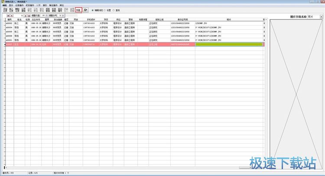Click the 照片 column header
Viewport: 325px width, 176px height.
(229, 19)
